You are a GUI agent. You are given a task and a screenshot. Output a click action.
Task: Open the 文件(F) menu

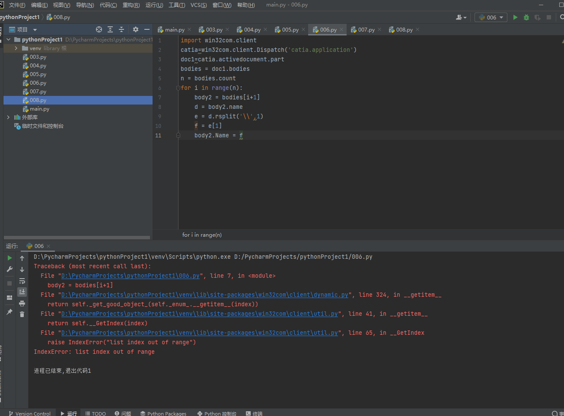[17, 5]
